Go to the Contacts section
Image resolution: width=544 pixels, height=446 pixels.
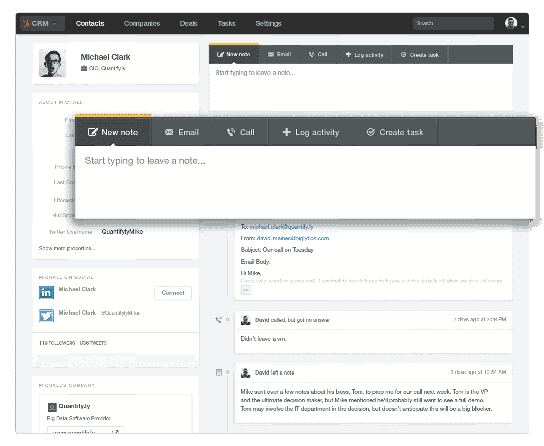90,23
